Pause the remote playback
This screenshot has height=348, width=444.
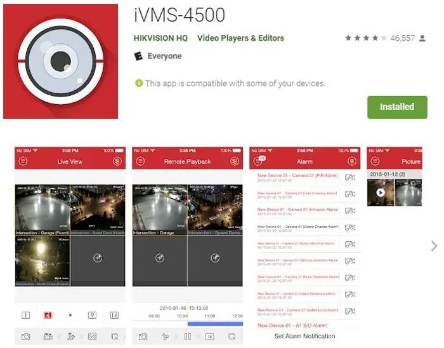(188, 337)
